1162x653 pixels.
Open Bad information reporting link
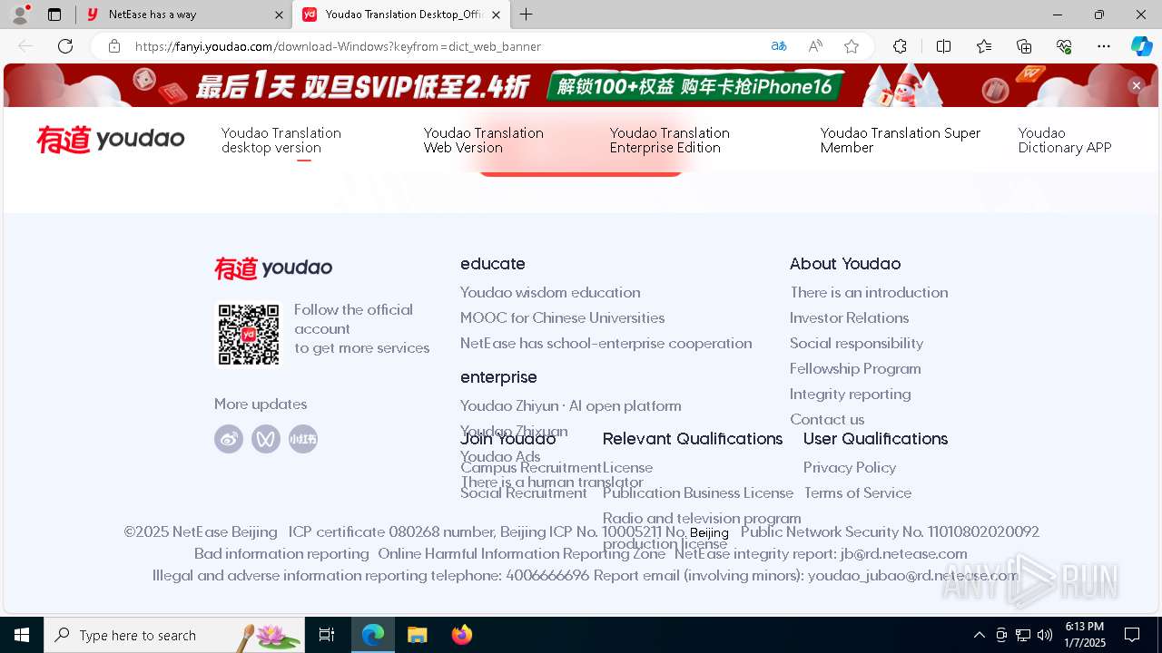[281, 553]
